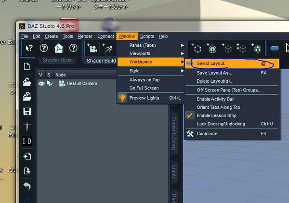Toggle visibility eye of Default Camera
289x203 pixels.
pos(41,84)
